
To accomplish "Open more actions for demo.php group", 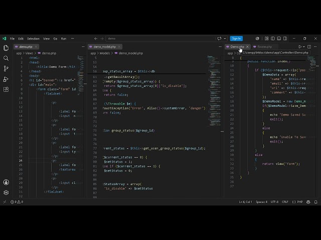I will (x=83, y=46).
